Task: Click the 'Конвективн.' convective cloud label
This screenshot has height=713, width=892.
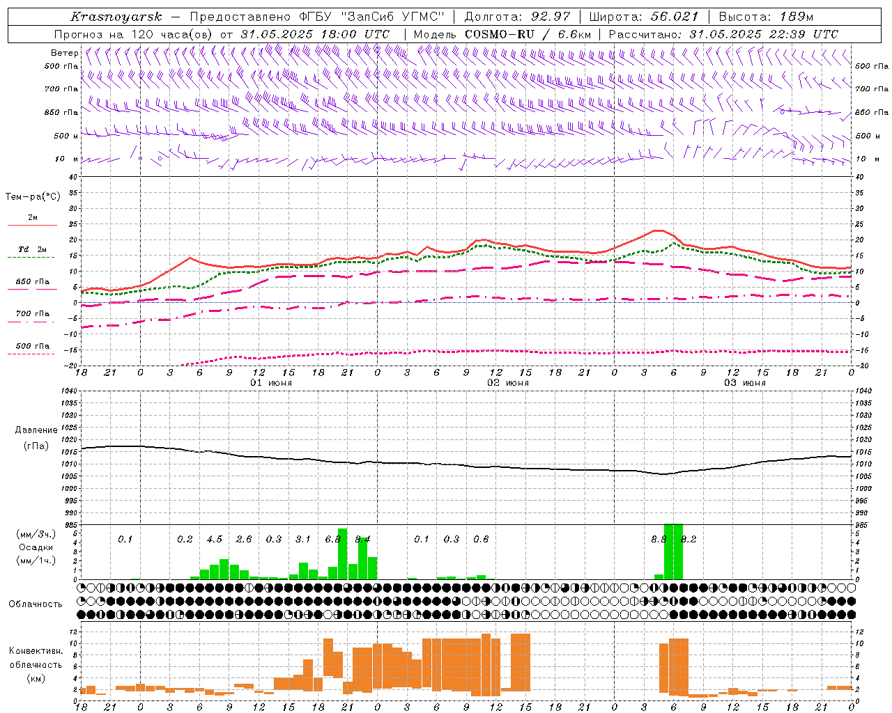Action: click(x=36, y=651)
